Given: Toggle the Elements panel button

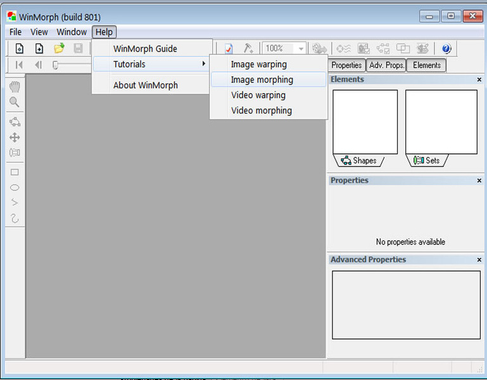Looking at the screenshot, I should (426, 65).
